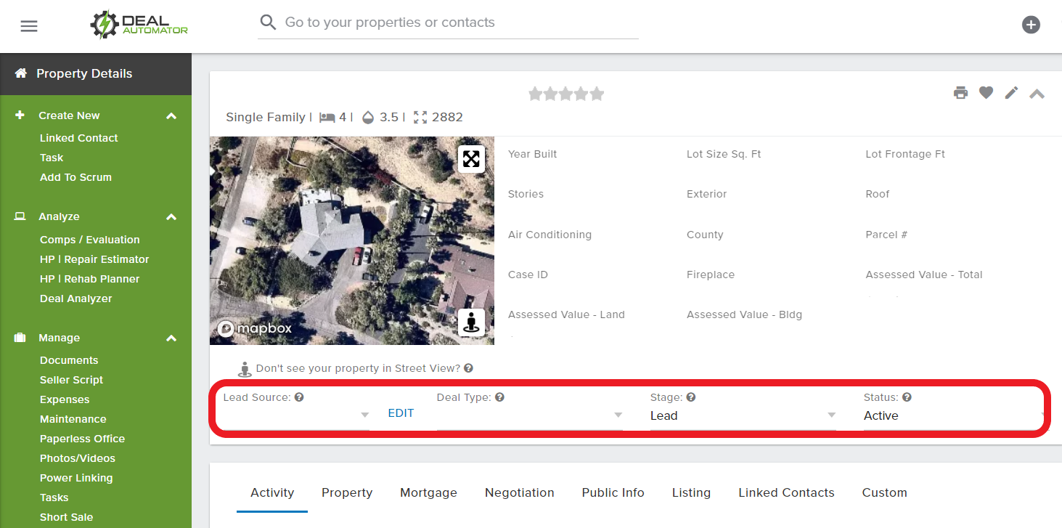Viewport: 1062px width, 528px height.
Task: Open Street View pegman on map
Action: [471, 322]
